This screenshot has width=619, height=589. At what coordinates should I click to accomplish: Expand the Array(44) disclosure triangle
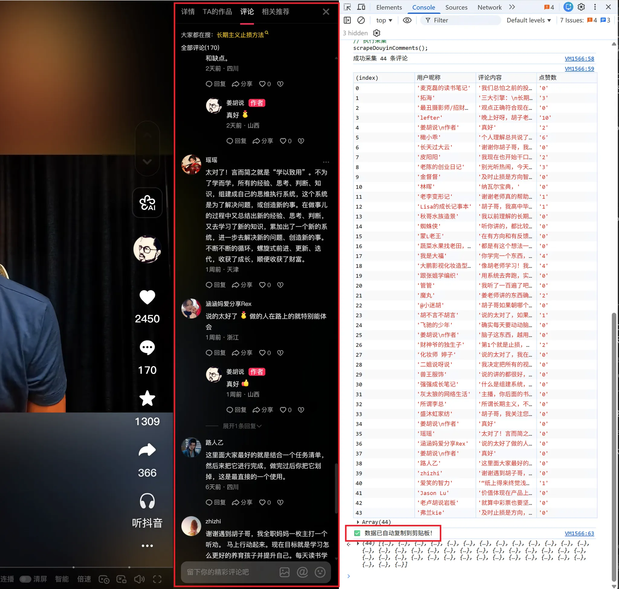(x=358, y=522)
